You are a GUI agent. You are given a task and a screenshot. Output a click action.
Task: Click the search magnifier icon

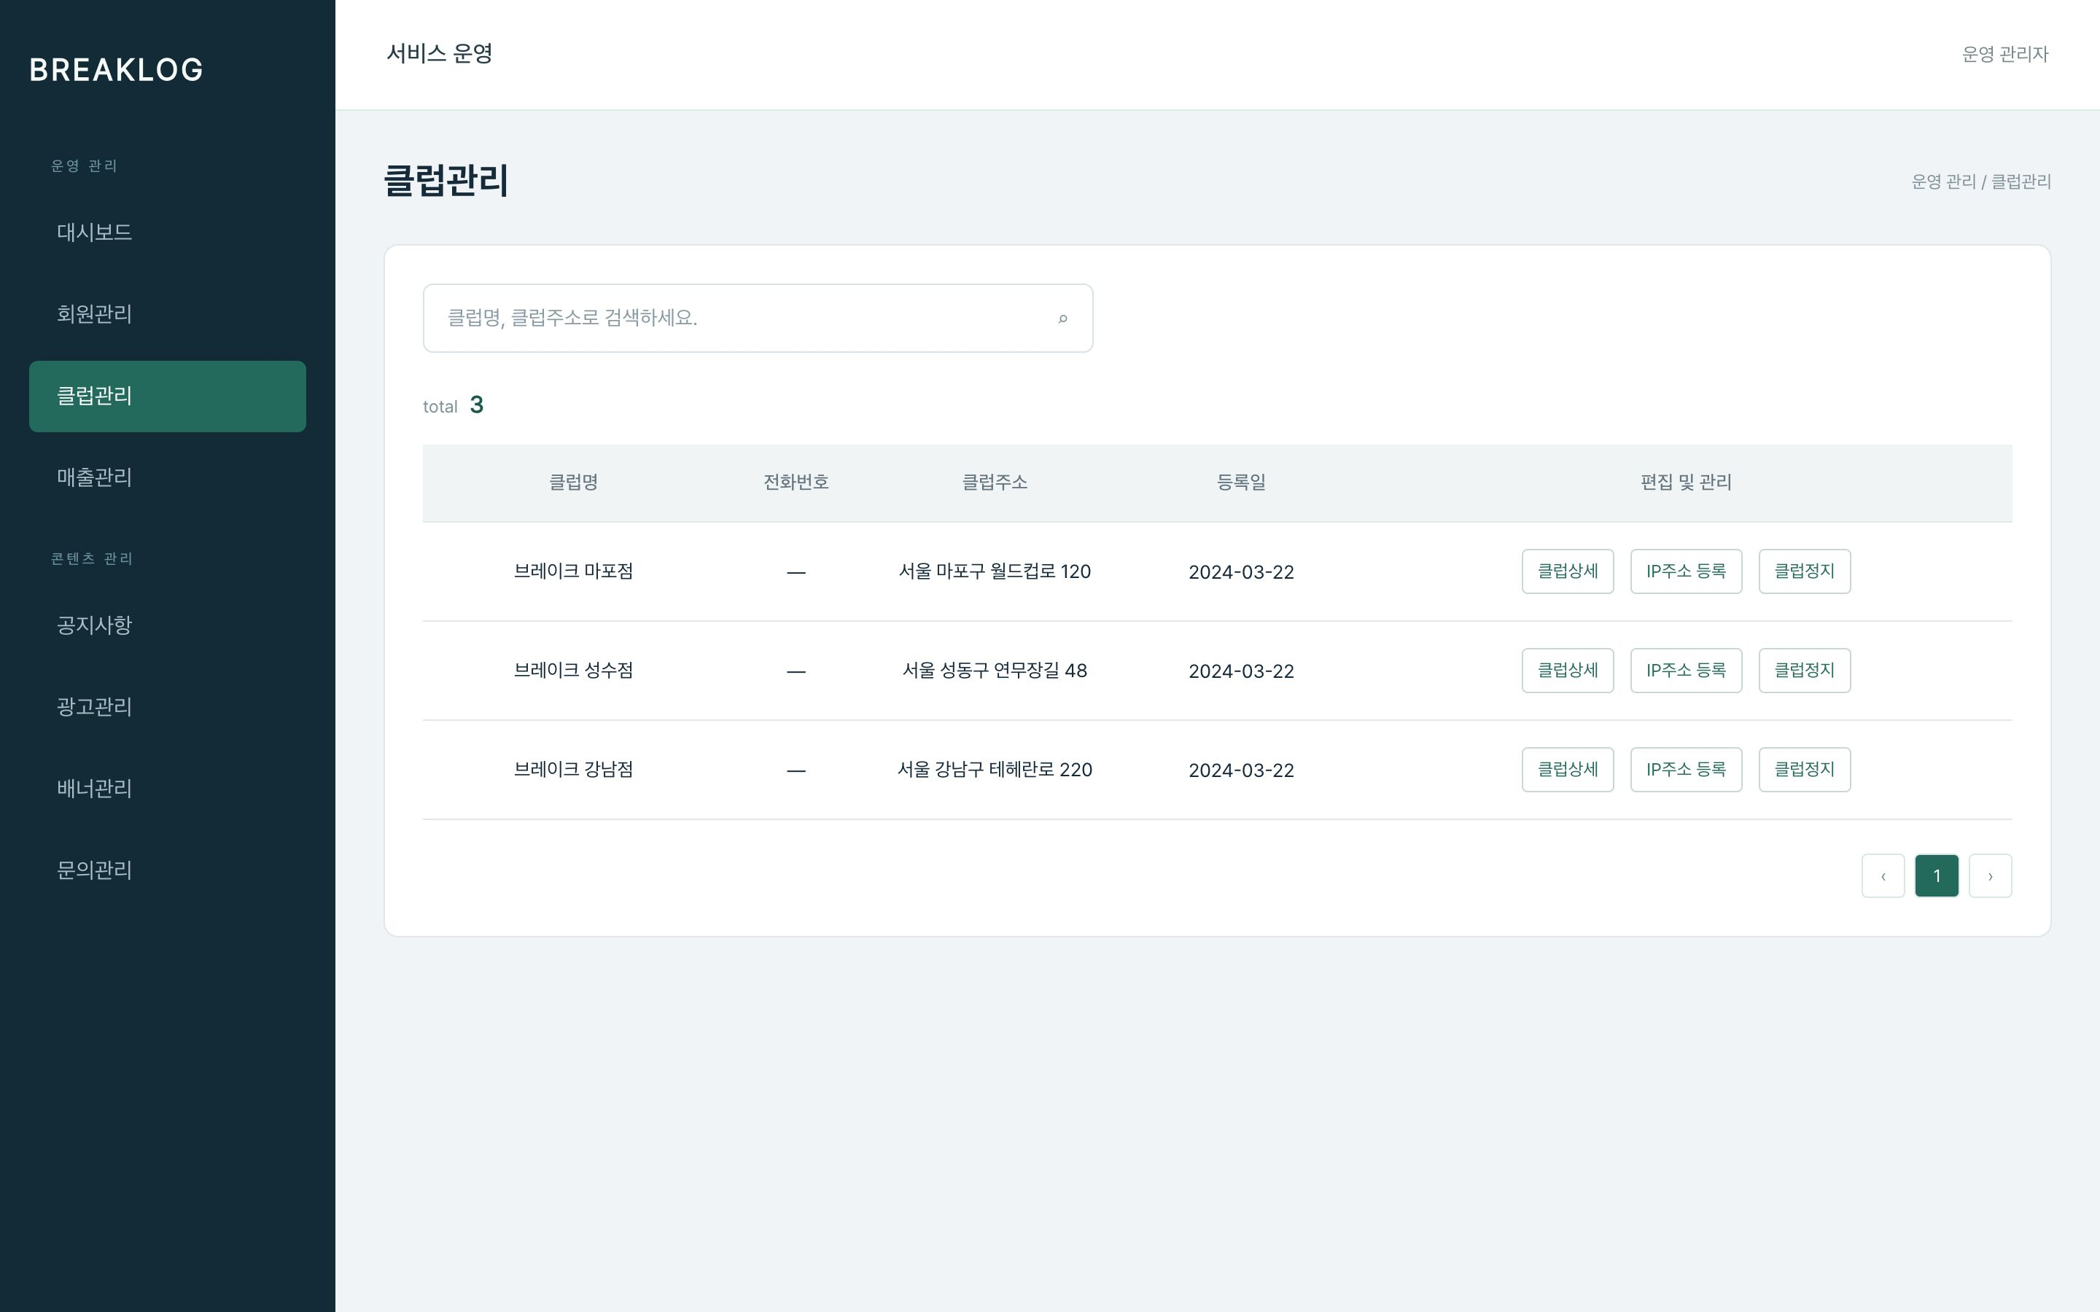point(1062,319)
